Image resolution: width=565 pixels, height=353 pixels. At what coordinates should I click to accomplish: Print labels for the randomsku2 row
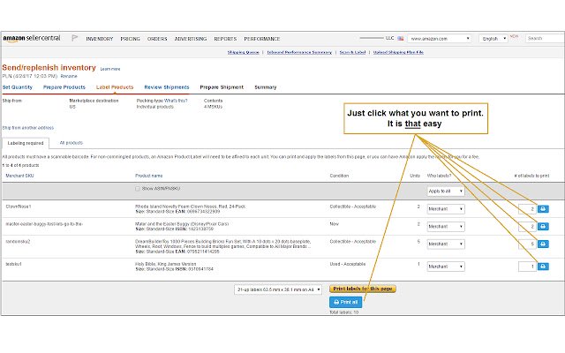543,244
